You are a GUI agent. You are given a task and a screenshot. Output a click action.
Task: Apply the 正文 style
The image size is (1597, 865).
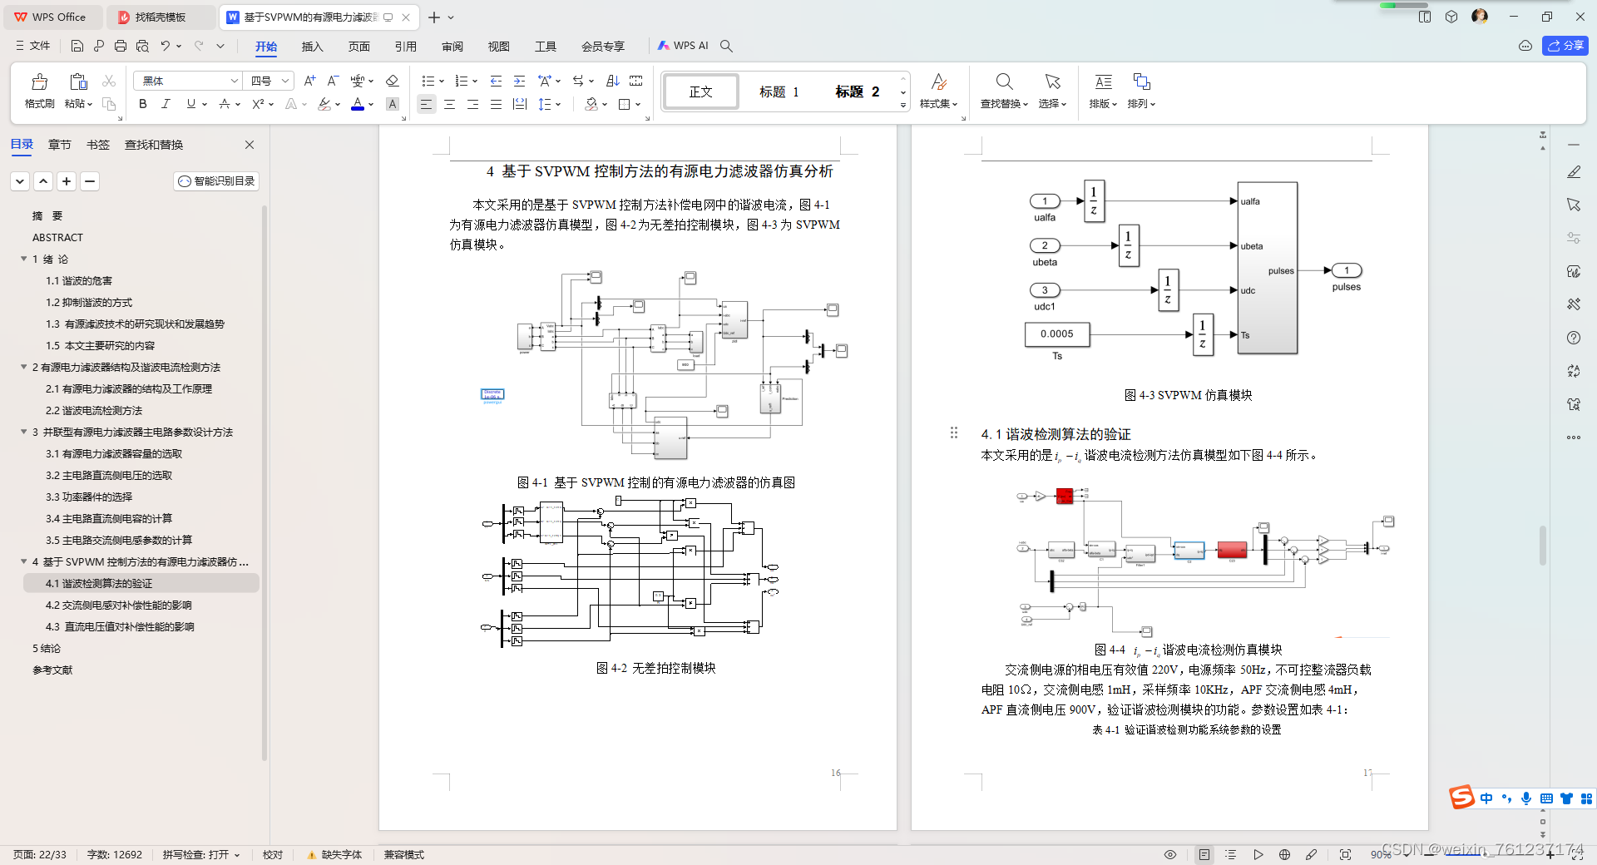tap(700, 91)
